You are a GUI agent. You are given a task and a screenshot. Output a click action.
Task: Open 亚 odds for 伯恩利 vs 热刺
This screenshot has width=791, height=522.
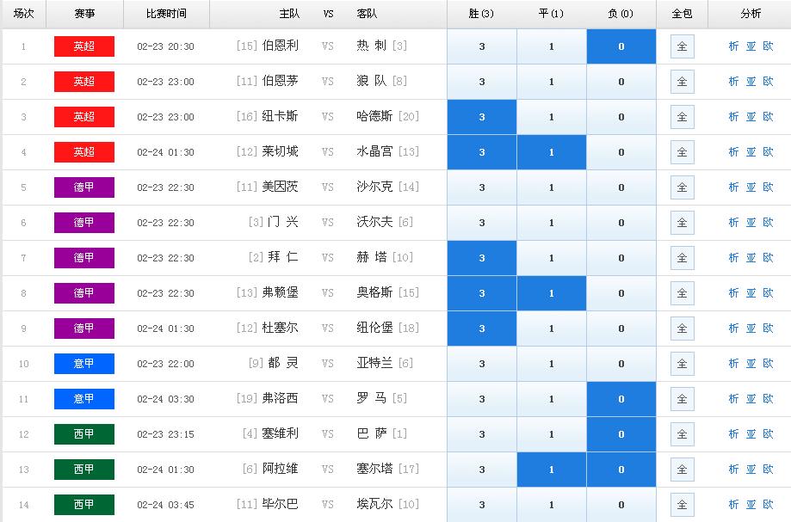[751, 46]
